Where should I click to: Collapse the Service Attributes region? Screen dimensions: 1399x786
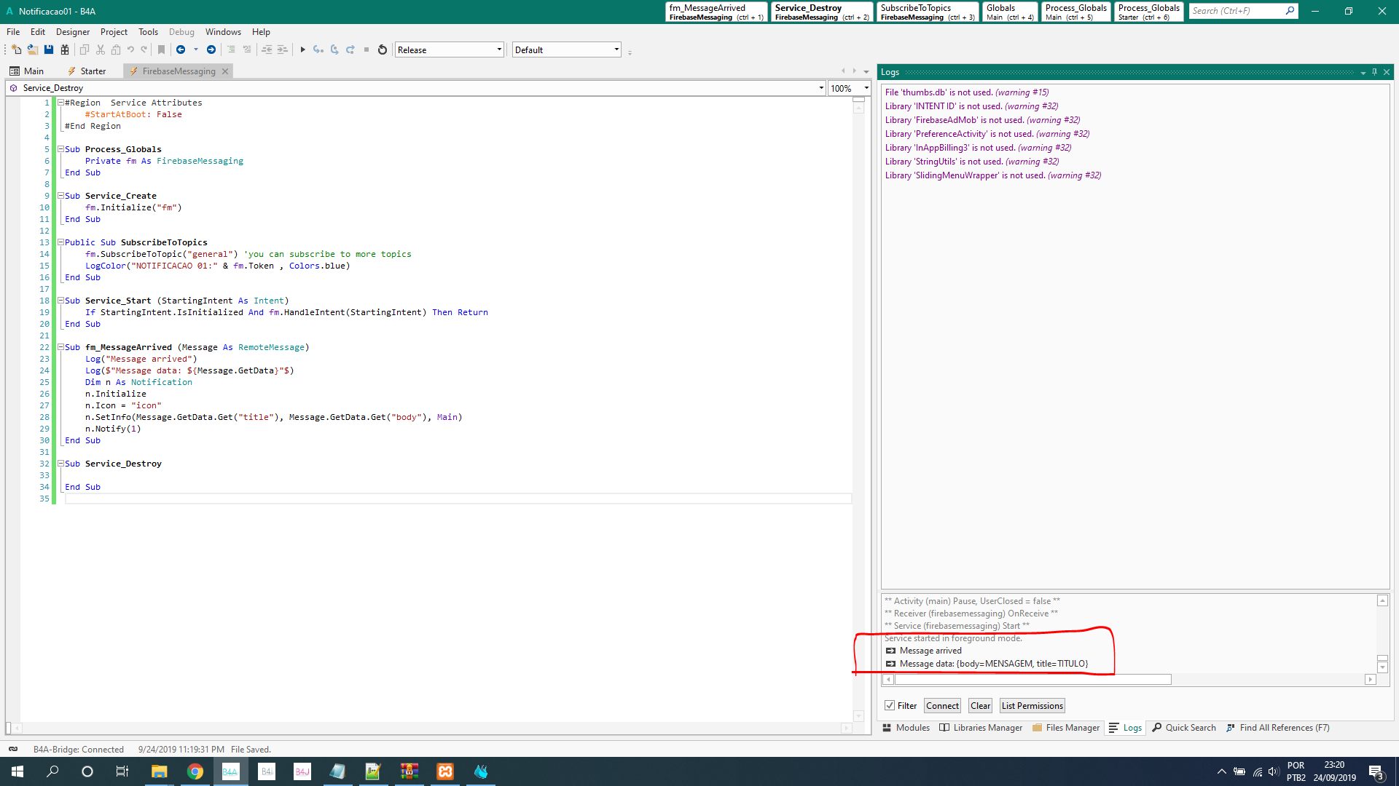[x=60, y=103]
